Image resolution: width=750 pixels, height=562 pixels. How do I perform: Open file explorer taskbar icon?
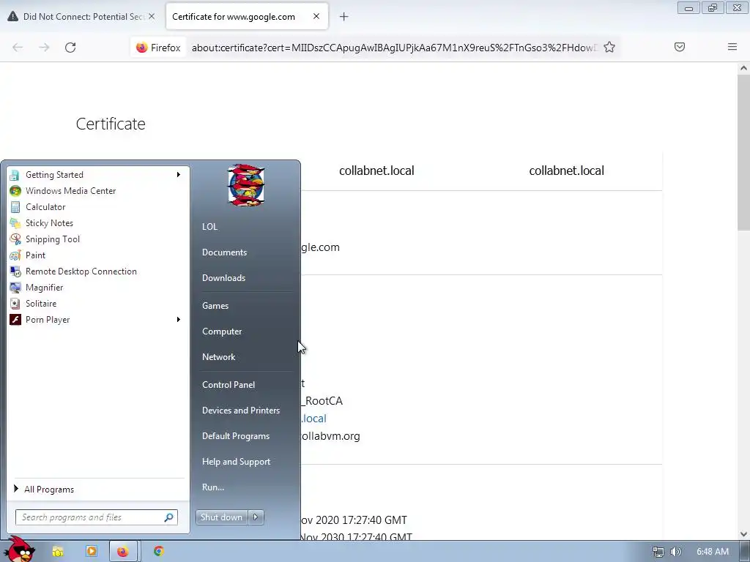click(x=57, y=552)
